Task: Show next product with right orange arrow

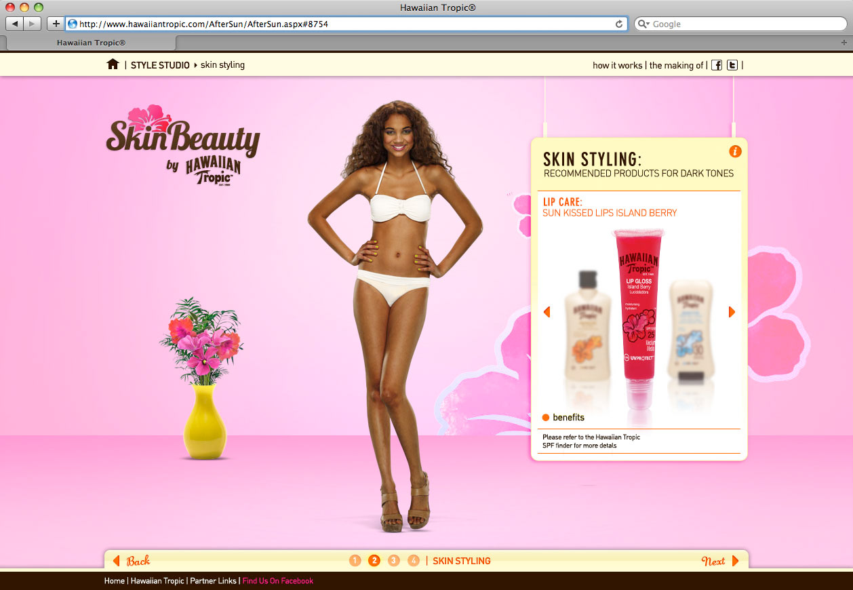Action: [732, 312]
